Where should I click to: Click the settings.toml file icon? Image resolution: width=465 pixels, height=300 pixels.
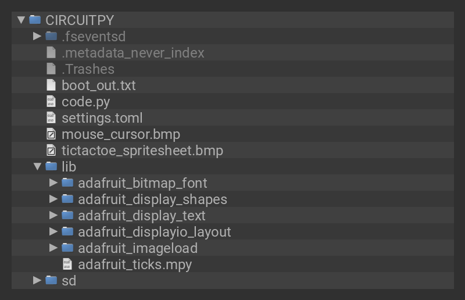click(51, 118)
